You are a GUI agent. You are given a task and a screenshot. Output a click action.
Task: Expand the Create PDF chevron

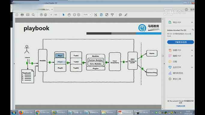[x=192, y=50]
